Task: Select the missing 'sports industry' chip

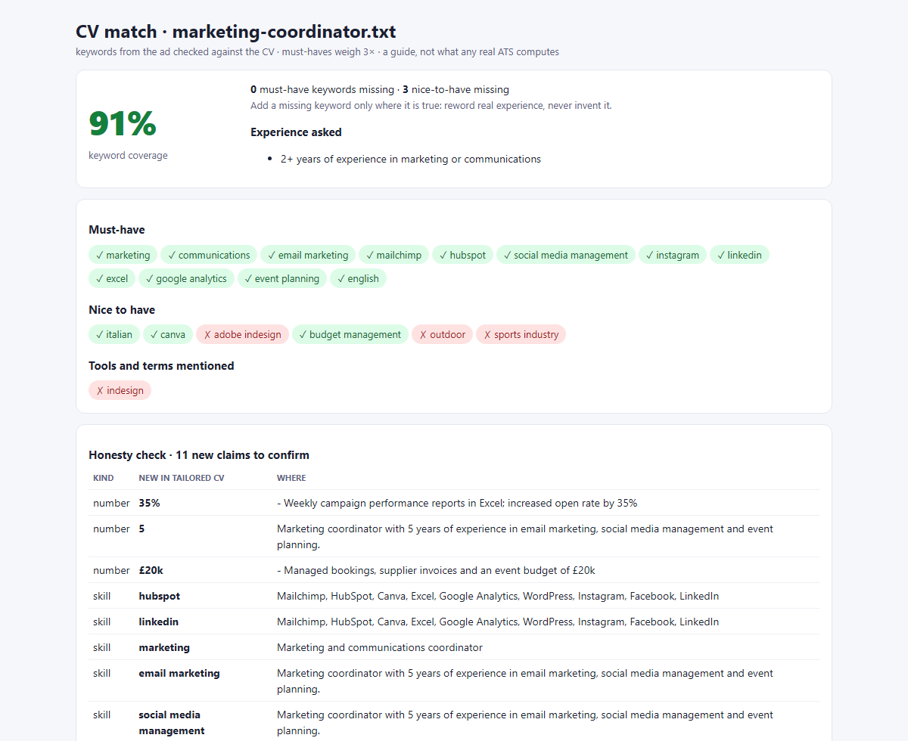Action: (521, 334)
